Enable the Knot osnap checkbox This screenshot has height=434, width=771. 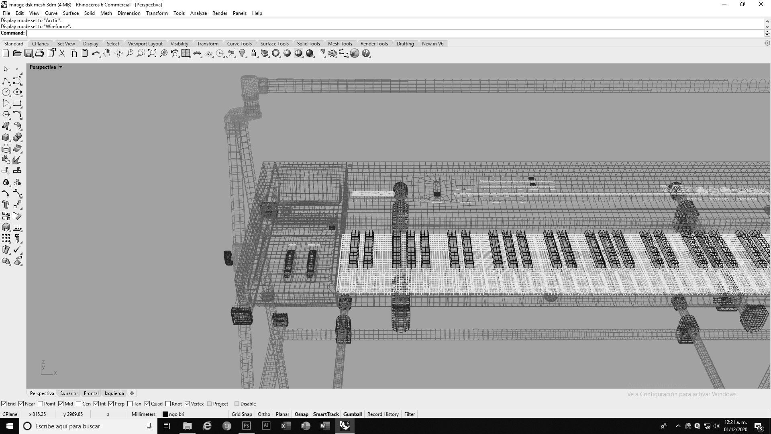point(168,404)
